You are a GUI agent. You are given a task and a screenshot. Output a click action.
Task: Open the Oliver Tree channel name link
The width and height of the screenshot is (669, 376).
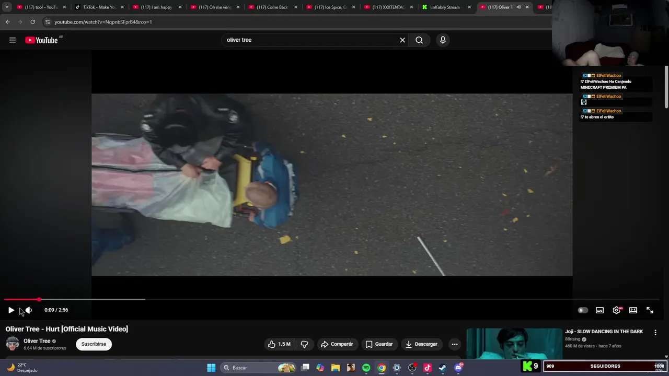(x=37, y=341)
